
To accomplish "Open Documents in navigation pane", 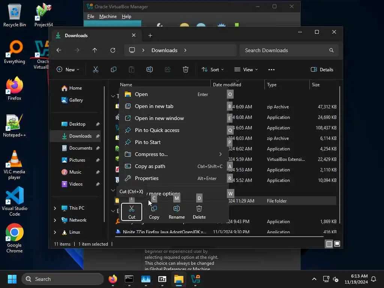I will coord(76,148).
